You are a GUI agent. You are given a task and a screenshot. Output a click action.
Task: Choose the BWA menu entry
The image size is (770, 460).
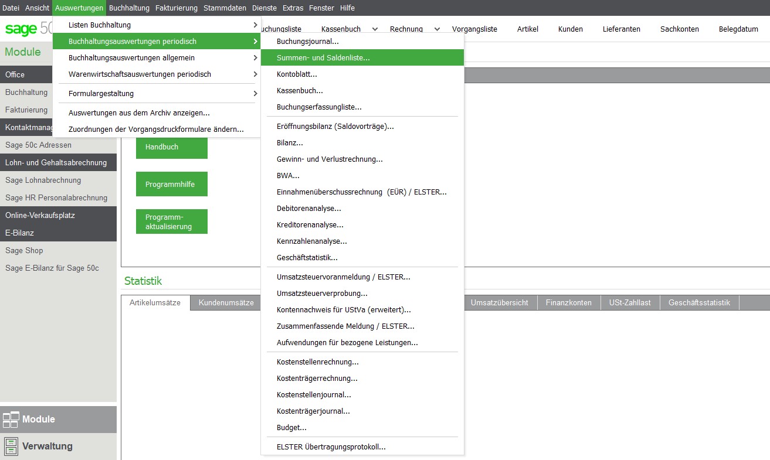pyautogui.click(x=362, y=175)
